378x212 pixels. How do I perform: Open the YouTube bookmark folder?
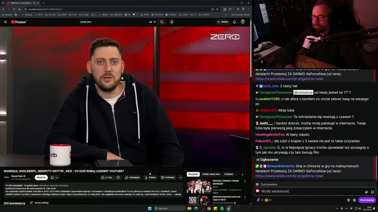click(50, 14)
